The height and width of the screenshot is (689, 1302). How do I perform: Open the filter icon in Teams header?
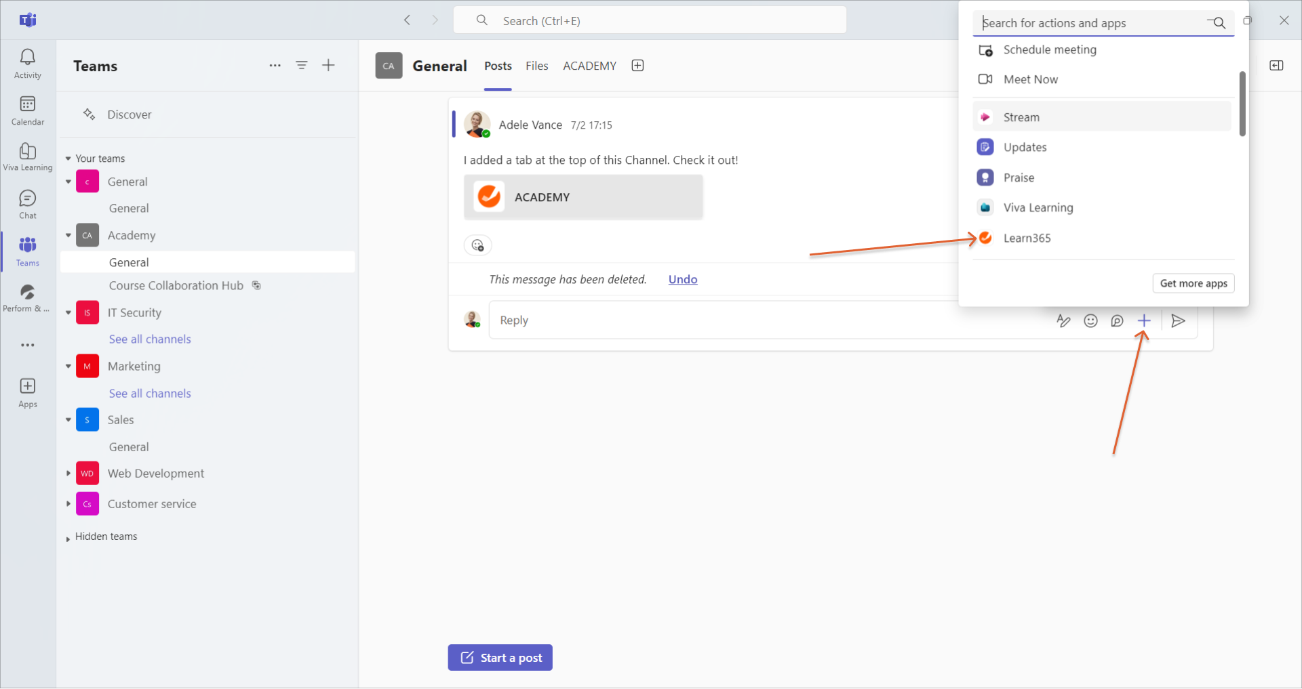click(302, 66)
